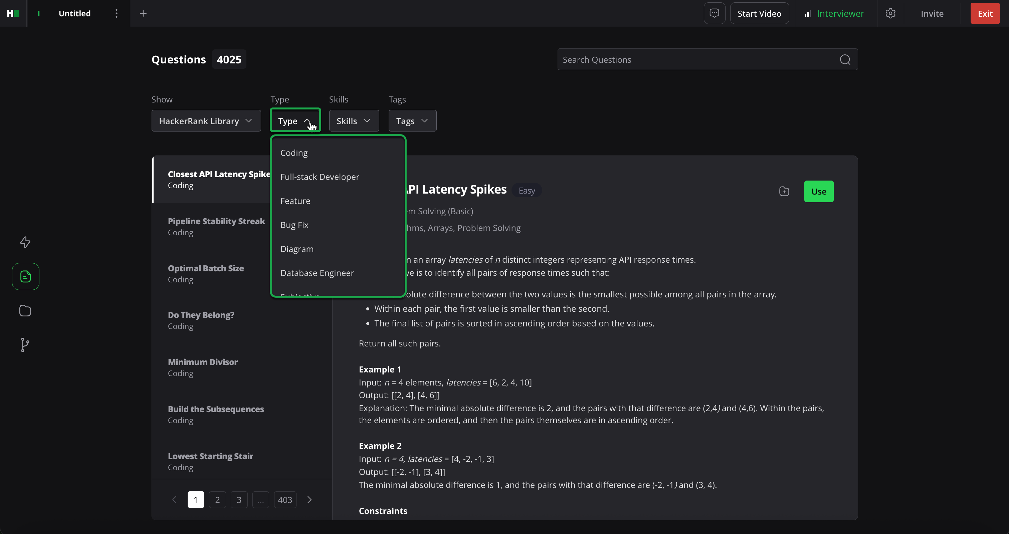Add a new tab with plus icon
Image resolution: width=1009 pixels, height=534 pixels.
(x=143, y=13)
